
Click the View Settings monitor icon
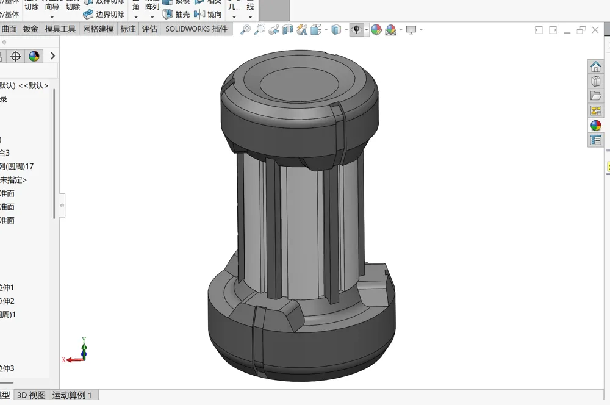click(411, 30)
